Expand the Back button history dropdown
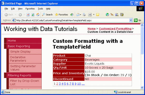This screenshot has width=145, height=95. coord(16,14)
